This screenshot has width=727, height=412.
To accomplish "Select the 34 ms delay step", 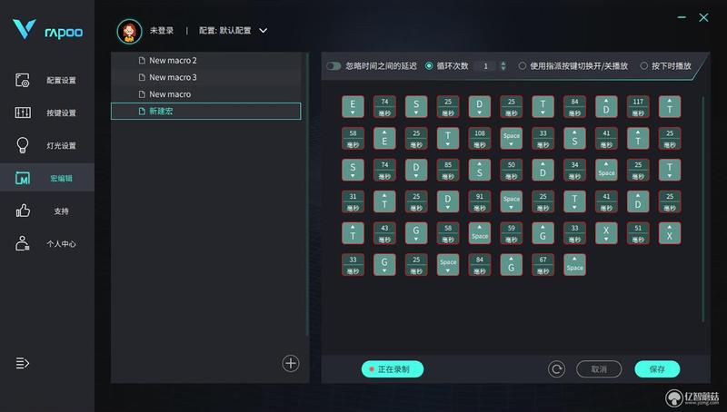I will coord(574,170).
